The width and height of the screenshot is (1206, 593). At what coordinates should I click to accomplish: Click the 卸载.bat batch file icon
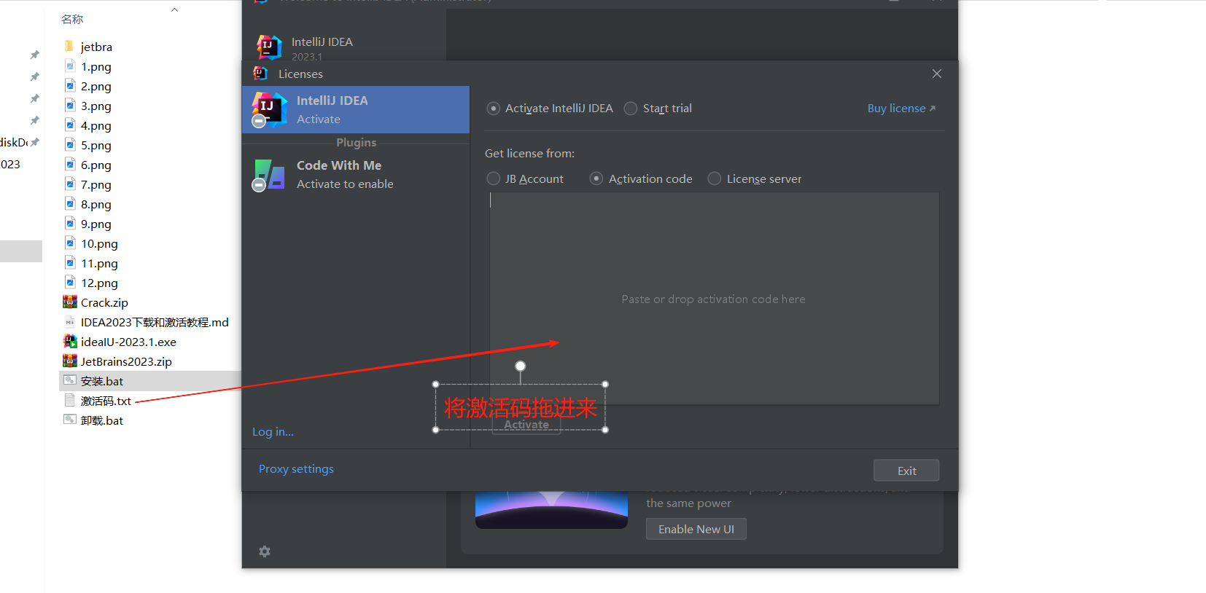70,420
